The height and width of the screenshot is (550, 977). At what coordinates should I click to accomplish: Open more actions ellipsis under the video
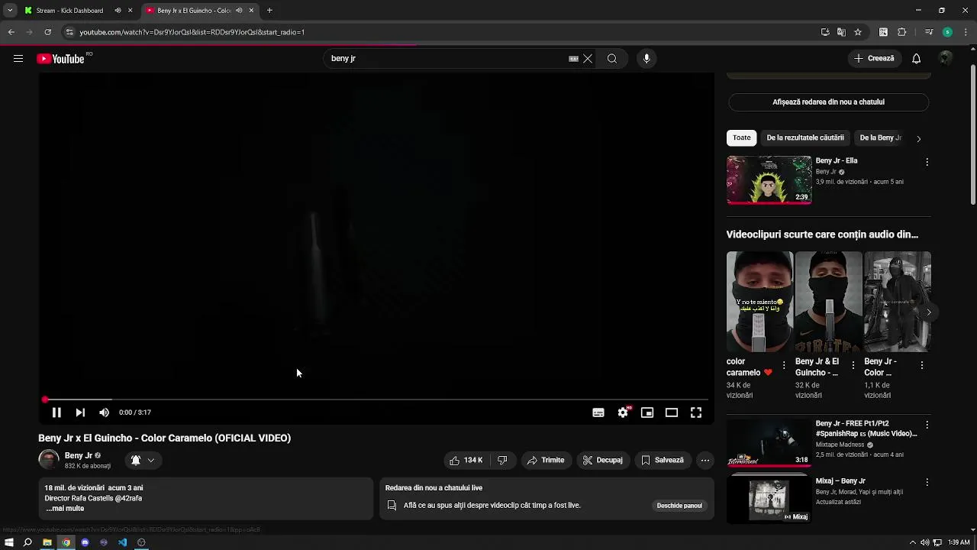click(705, 461)
